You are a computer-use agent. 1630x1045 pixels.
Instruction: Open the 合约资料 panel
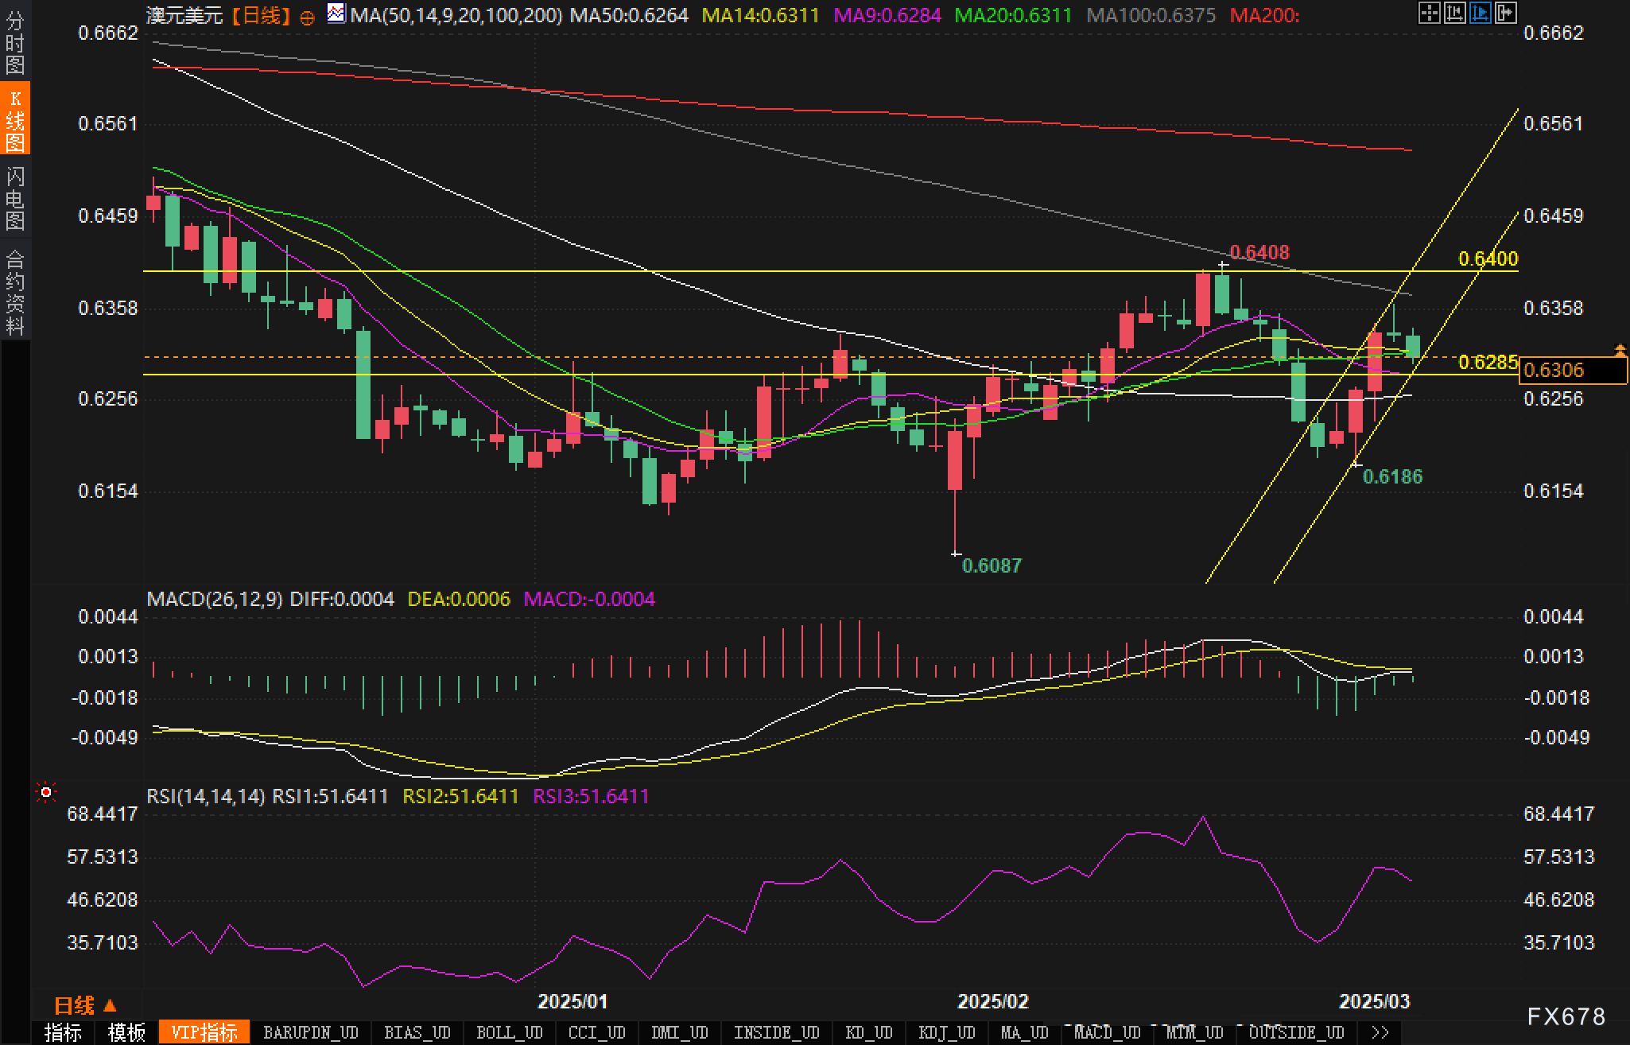click(15, 293)
